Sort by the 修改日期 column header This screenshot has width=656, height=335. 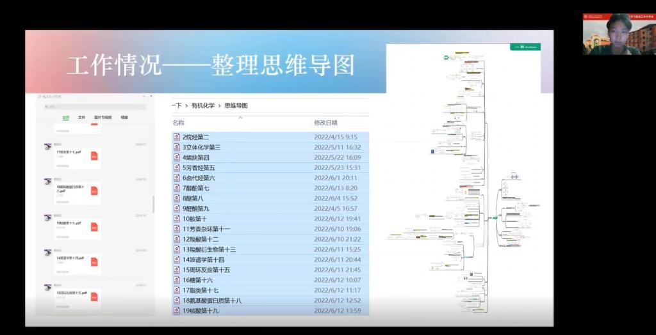pyautogui.click(x=325, y=123)
